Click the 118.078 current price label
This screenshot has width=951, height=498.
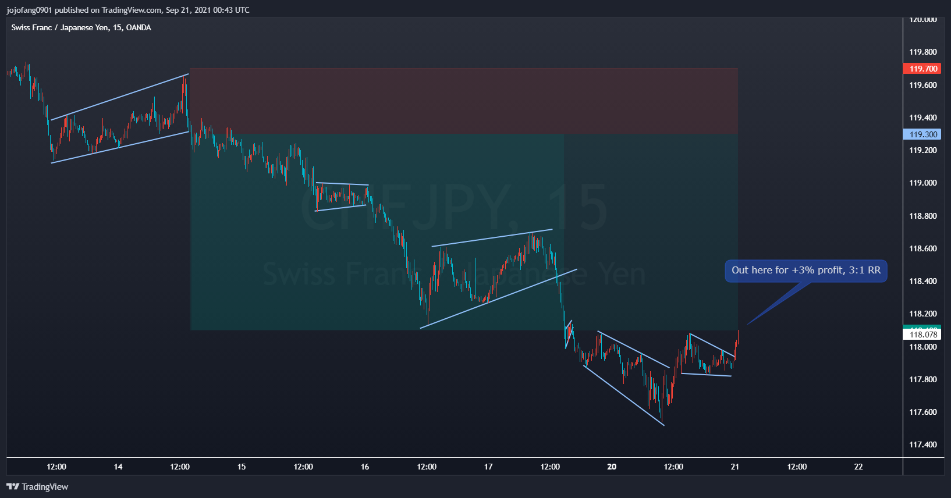coord(922,335)
